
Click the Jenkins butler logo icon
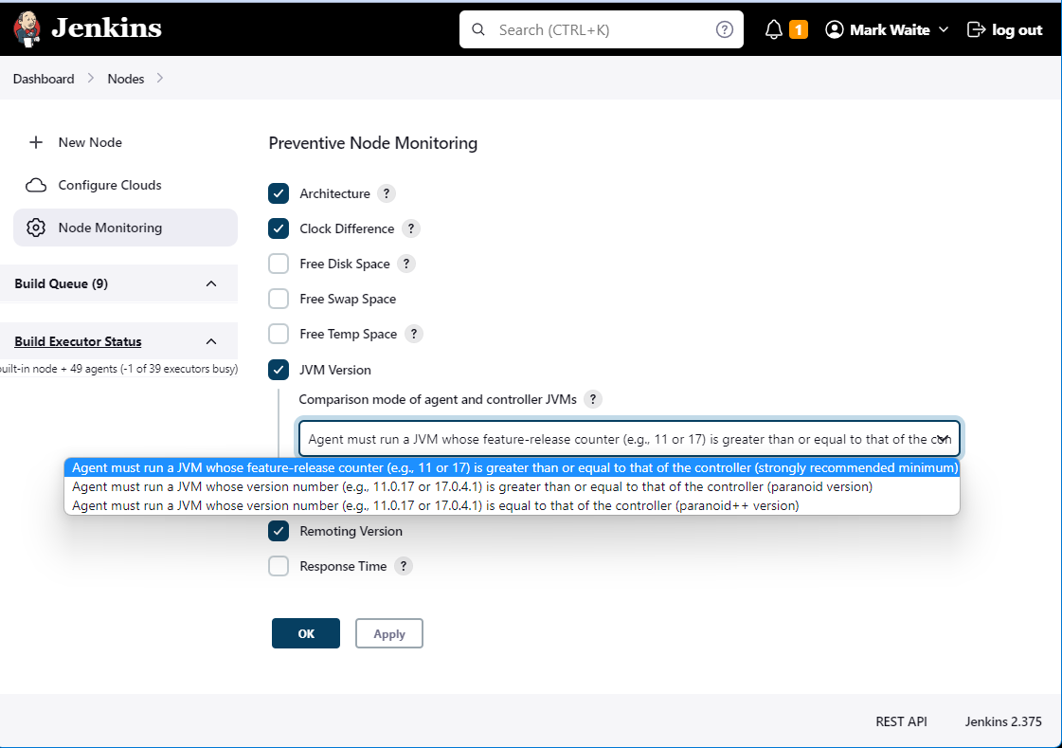click(27, 29)
